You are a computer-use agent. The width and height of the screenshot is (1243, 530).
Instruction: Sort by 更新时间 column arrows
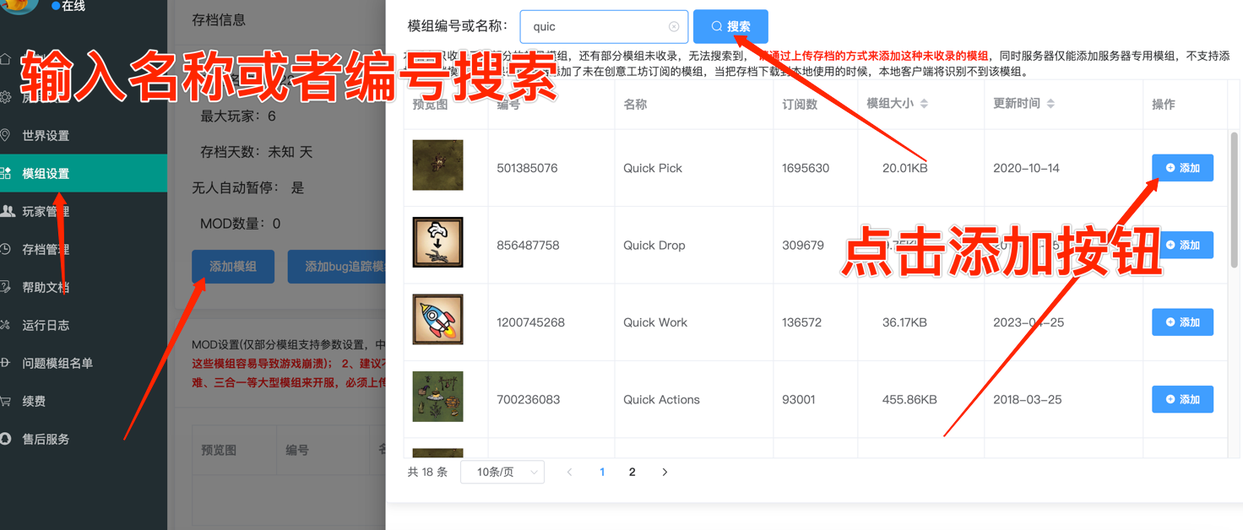(x=1050, y=104)
